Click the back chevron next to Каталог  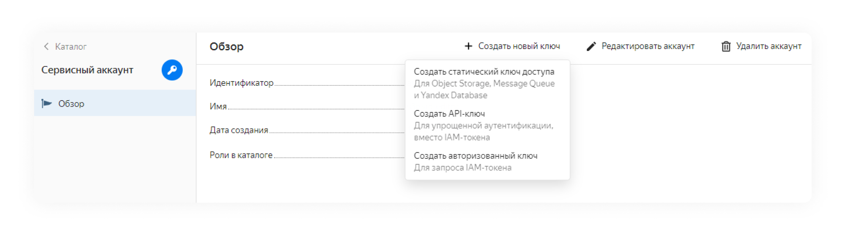[46, 46]
